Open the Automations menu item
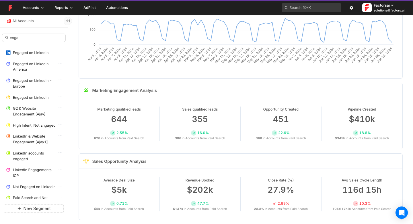This screenshot has height=224, width=413. (x=117, y=8)
